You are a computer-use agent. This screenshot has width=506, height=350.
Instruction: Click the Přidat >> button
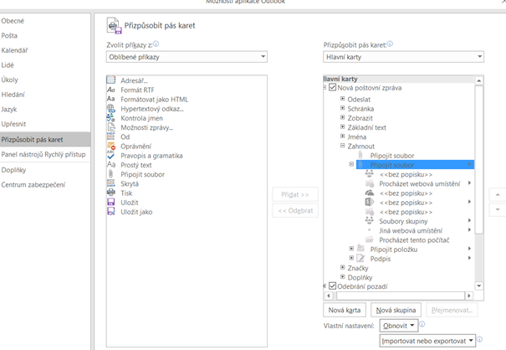click(x=295, y=194)
